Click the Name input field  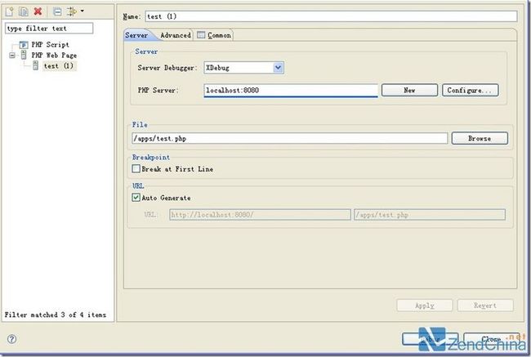[x=331, y=16]
